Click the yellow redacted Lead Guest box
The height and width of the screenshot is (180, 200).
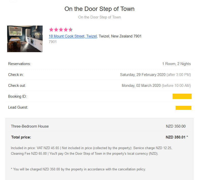click(x=183, y=108)
